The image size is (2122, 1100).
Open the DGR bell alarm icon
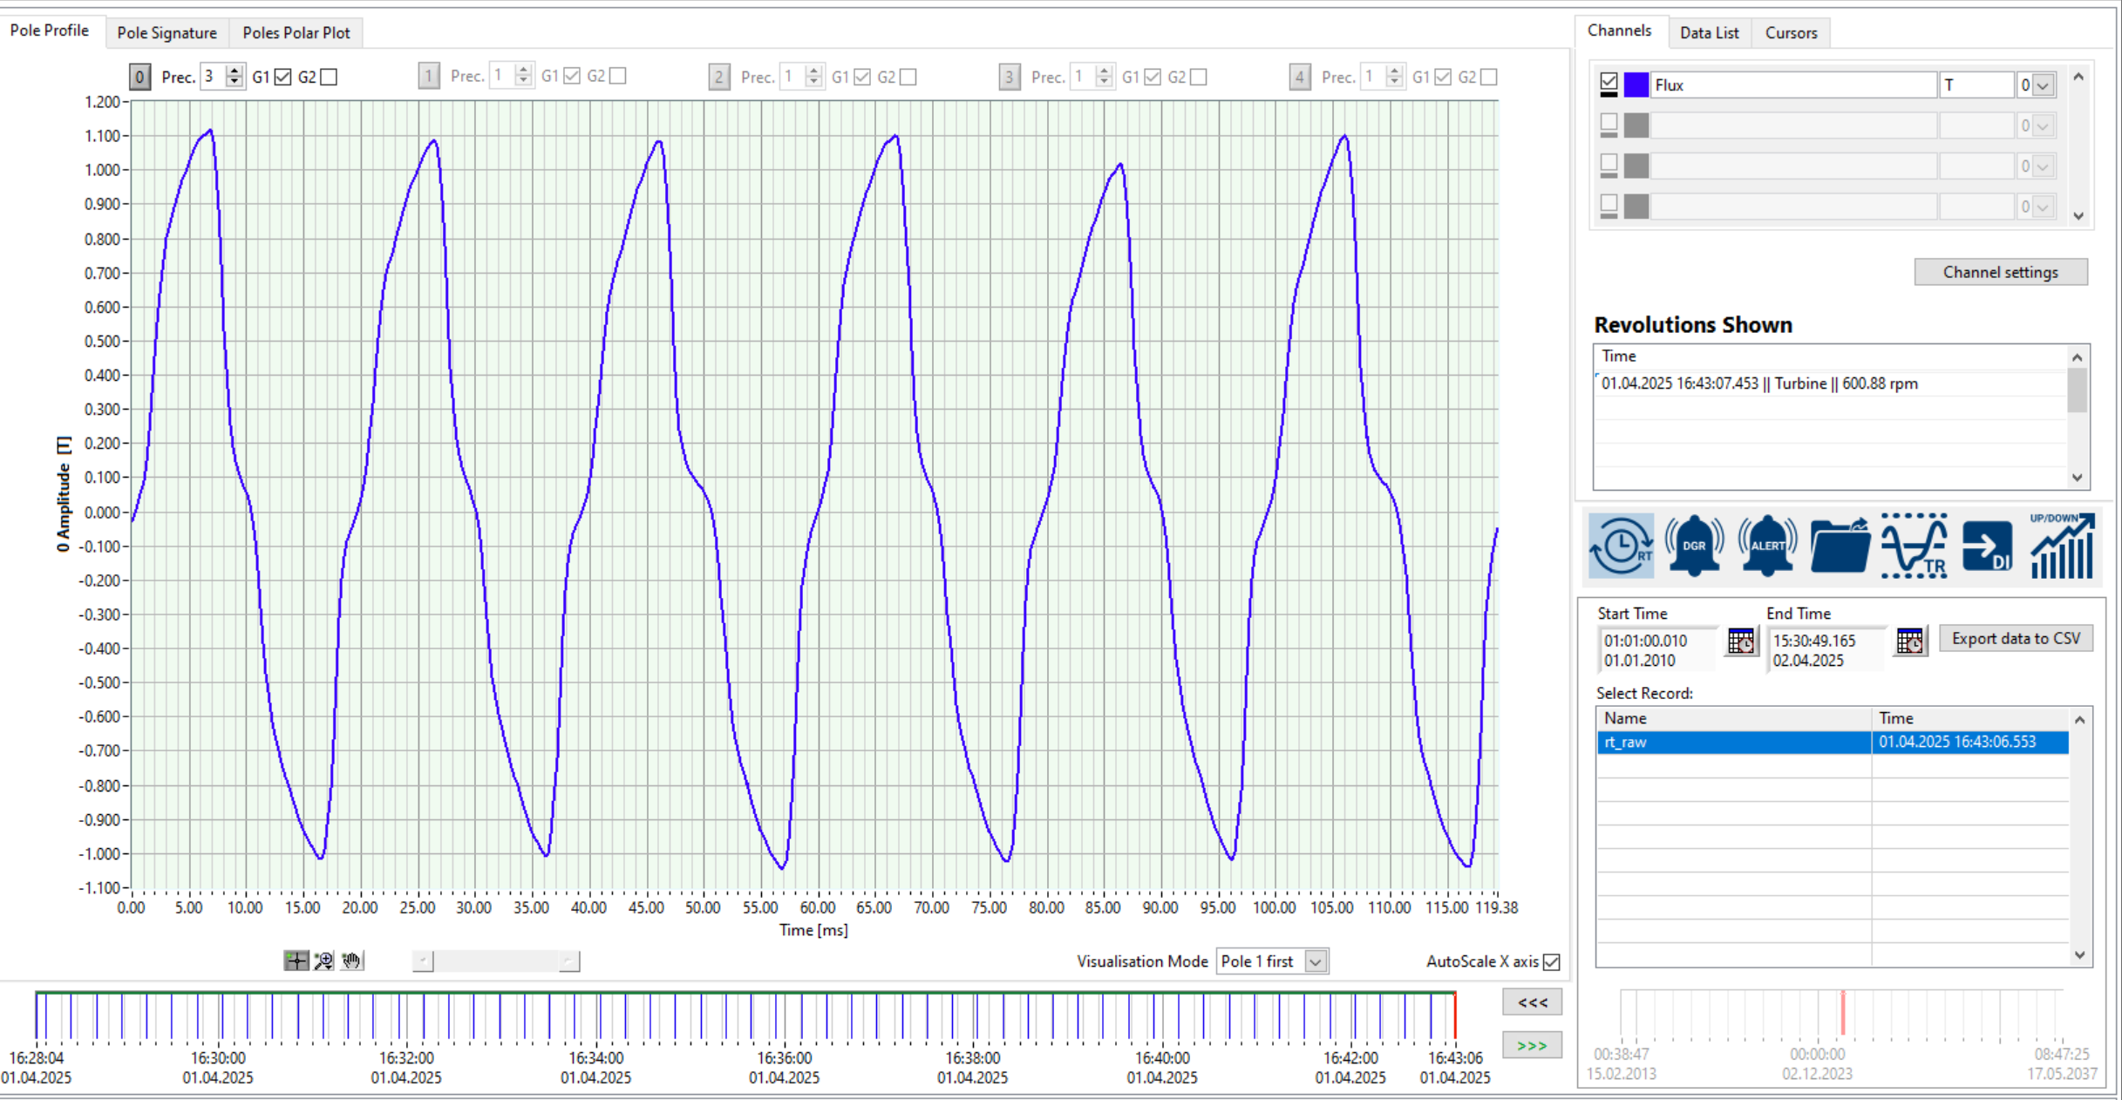[1694, 546]
